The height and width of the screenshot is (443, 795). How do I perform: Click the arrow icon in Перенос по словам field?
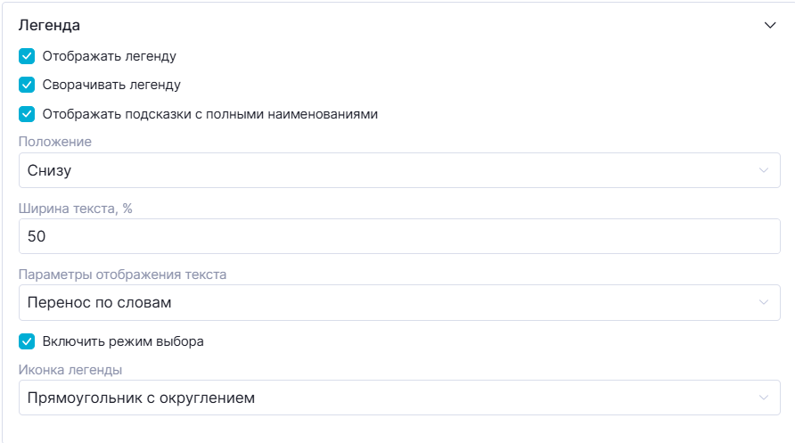coord(763,302)
